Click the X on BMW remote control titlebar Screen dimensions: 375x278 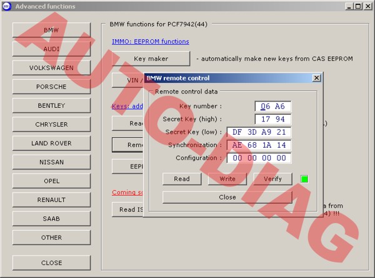coord(316,78)
